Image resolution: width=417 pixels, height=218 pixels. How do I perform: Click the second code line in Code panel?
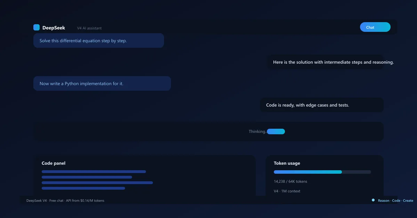tap(87, 177)
